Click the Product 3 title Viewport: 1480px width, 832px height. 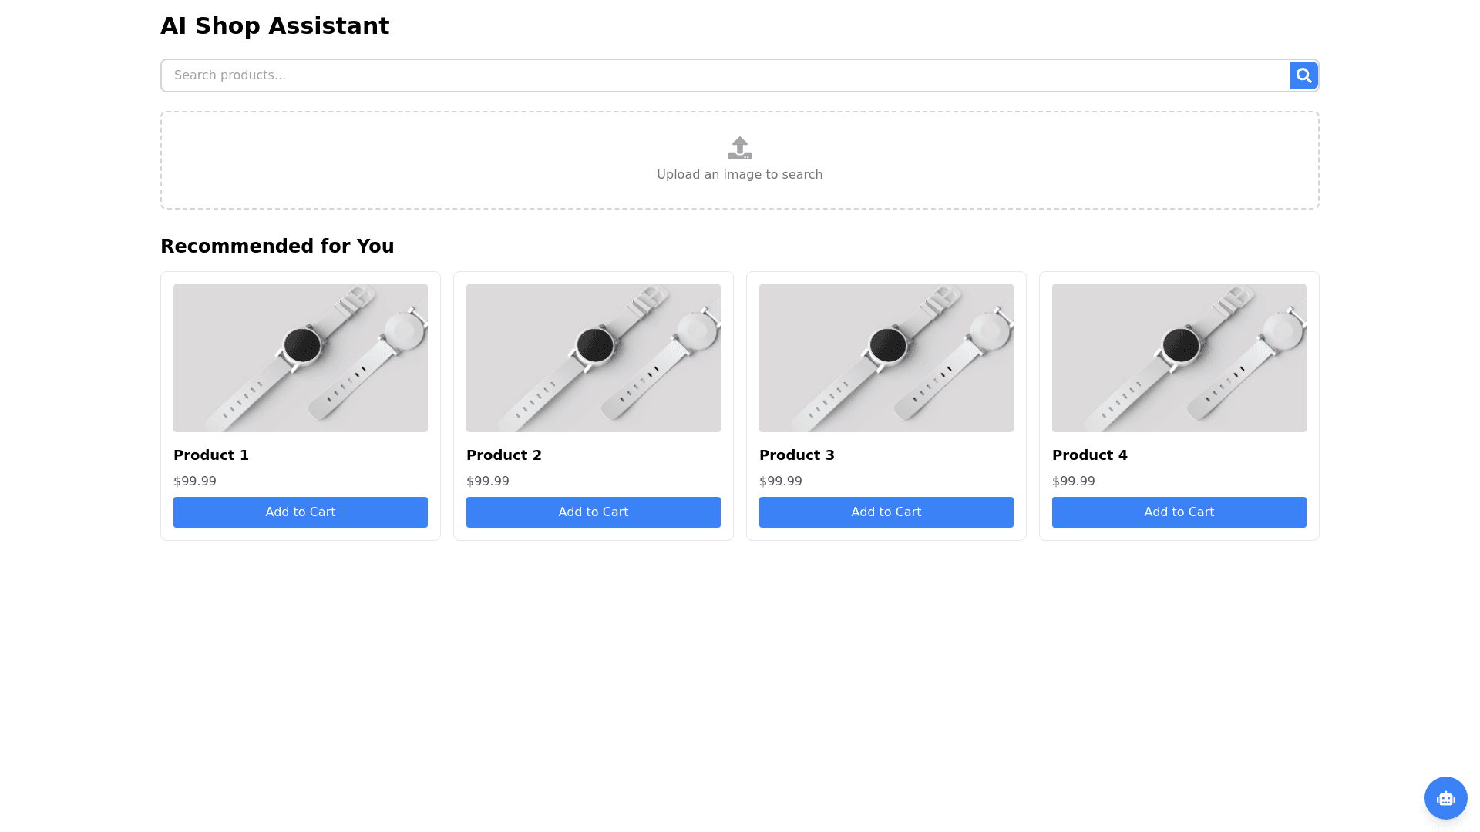797,455
